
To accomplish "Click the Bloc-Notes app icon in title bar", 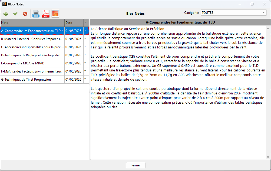I will pyautogui.click(x=5, y=4).
